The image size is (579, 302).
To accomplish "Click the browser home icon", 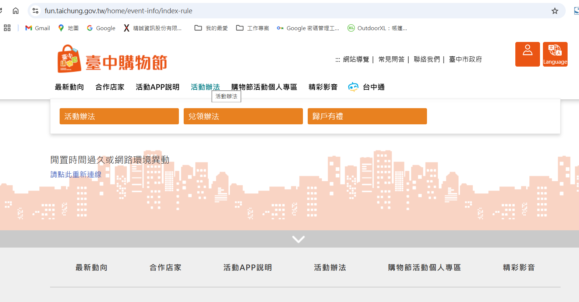I will (15, 11).
